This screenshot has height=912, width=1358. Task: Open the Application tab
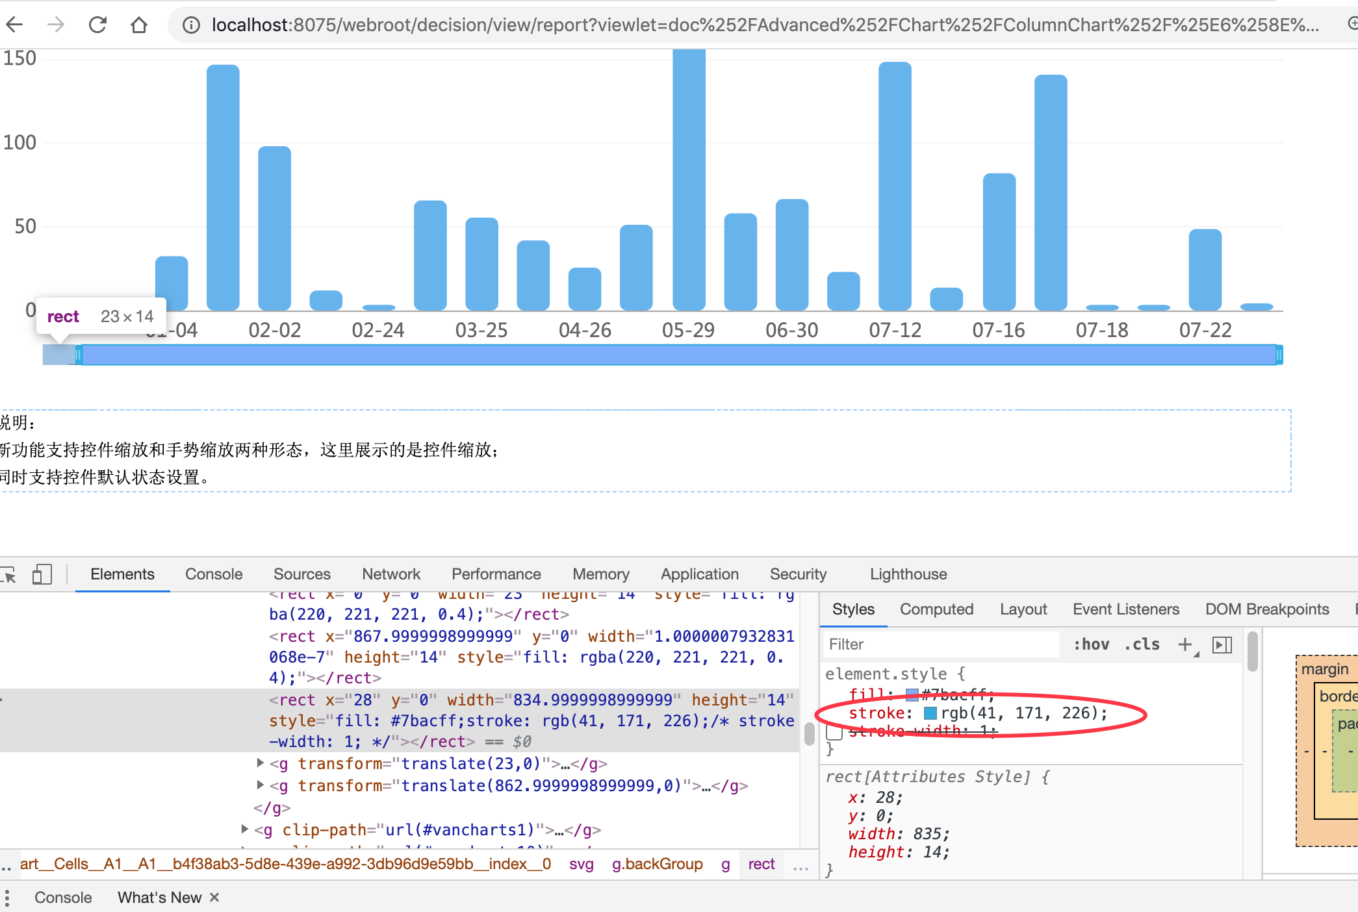700,574
